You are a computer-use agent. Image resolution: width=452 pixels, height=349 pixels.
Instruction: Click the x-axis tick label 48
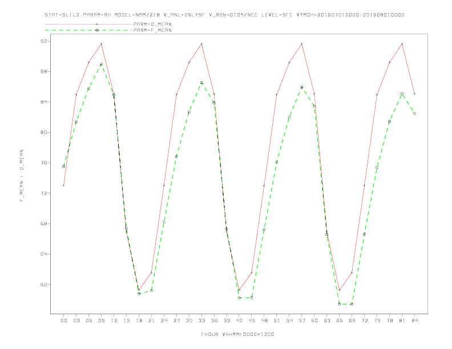point(264,320)
